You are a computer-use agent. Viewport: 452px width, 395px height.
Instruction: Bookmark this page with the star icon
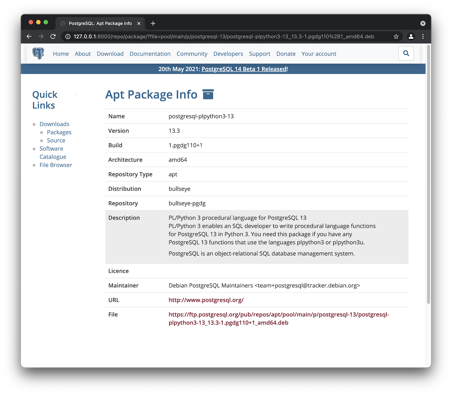tap(396, 36)
